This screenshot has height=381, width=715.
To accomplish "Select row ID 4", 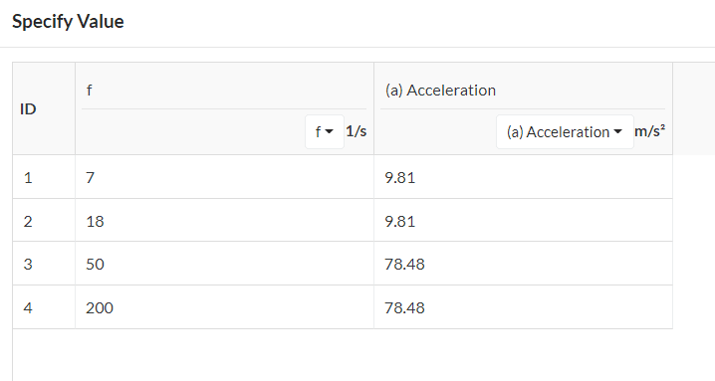I will point(44,307).
